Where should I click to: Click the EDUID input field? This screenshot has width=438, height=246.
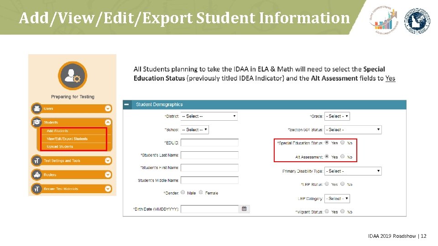point(209,143)
